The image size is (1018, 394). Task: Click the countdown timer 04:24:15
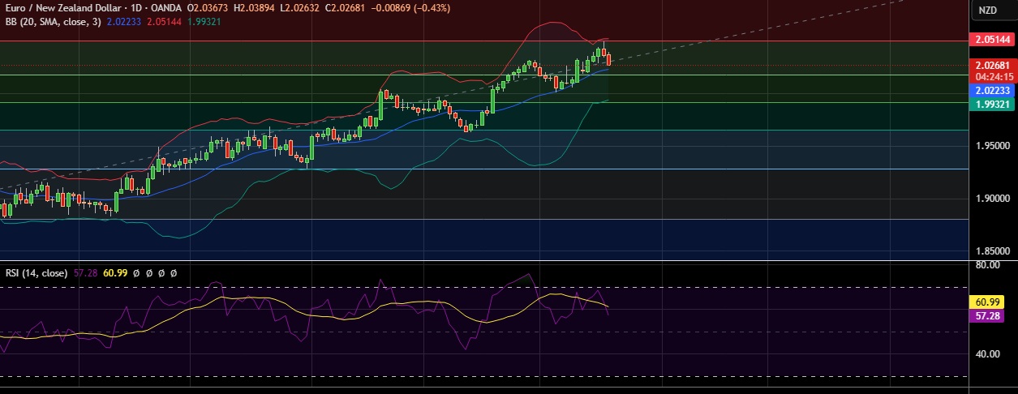click(992, 77)
